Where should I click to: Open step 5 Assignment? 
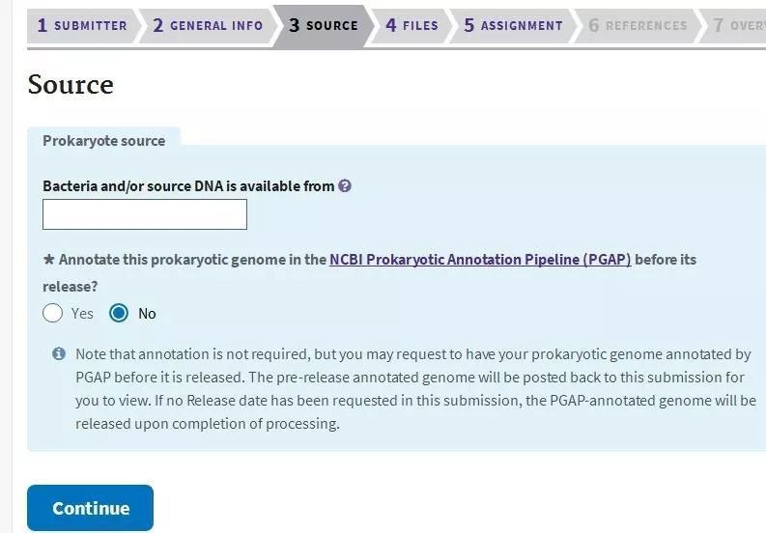pyautogui.click(x=513, y=25)
